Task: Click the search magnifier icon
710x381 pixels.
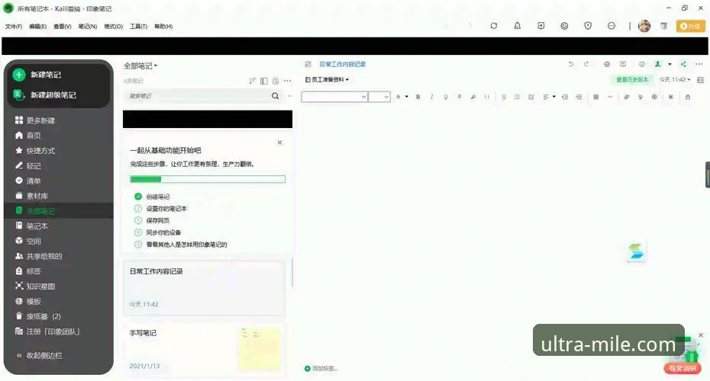Action: click(x=275, y=96)
